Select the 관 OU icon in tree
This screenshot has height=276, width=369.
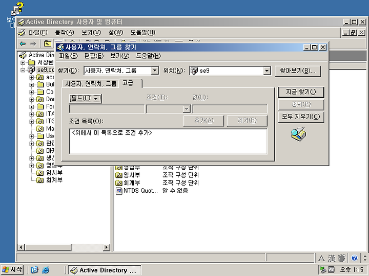pyautogui.click(x=40, y=144)
